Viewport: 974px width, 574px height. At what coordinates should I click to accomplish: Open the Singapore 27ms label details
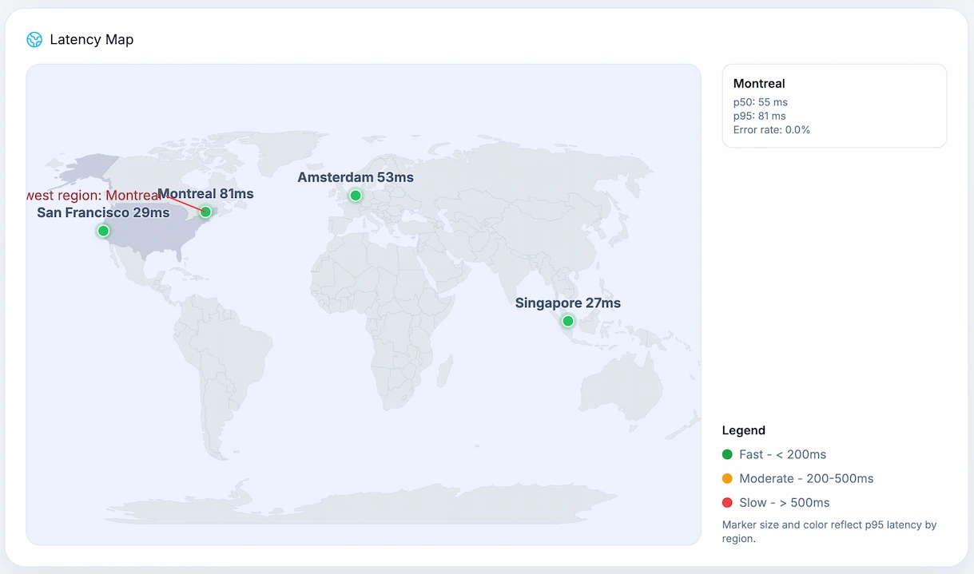[x=567, y=303]
